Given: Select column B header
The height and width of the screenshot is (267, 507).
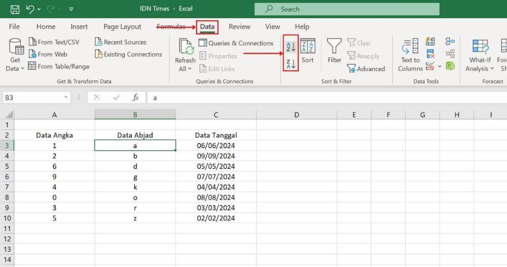Looking at the screenshot, I should coord(135,115).
